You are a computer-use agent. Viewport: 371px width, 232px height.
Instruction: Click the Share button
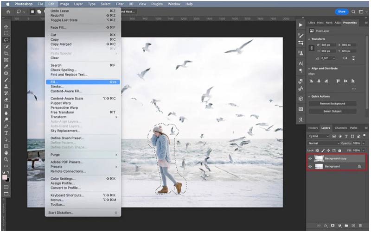(x=341, y=12)
